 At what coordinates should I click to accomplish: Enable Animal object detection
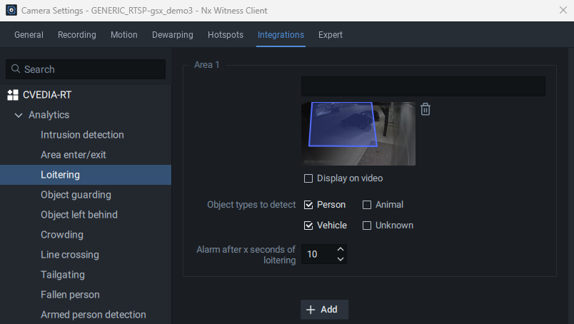click(x=367, y=205)
